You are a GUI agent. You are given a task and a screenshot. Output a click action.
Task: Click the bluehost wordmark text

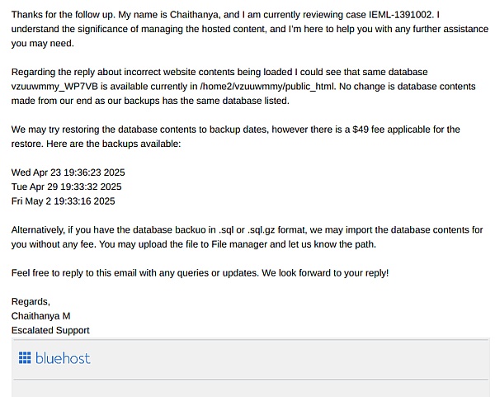pos(63,358)
